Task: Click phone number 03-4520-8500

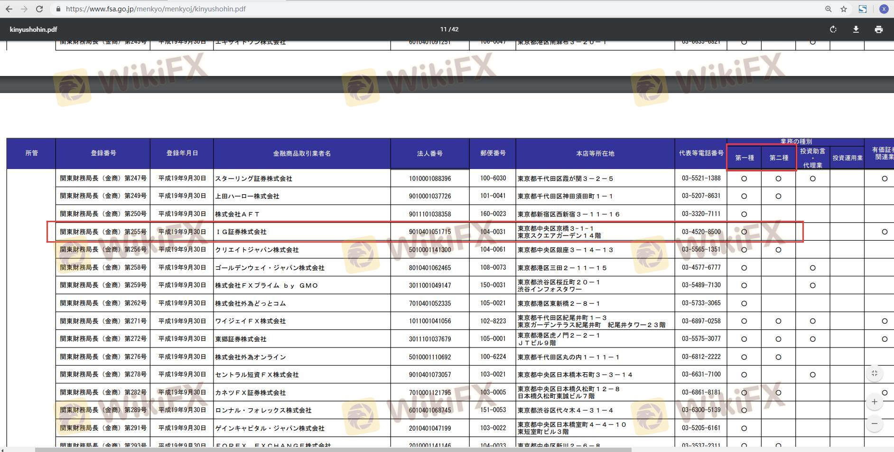Action: click(701, 232)
